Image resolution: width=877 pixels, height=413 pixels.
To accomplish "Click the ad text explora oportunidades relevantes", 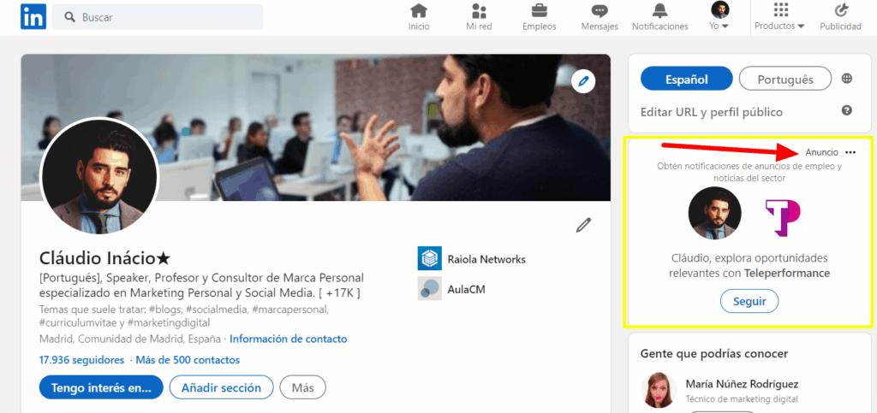I will (x=749, y=266).
